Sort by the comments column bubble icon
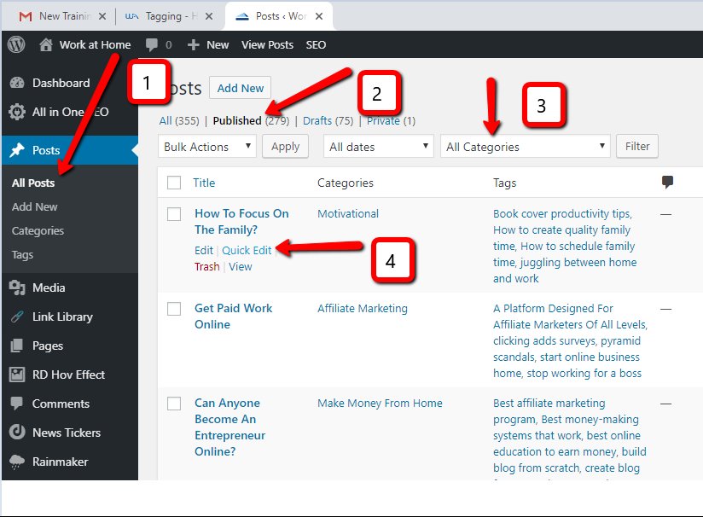Viewport: 703px width, 517px height. click(667, 182)
